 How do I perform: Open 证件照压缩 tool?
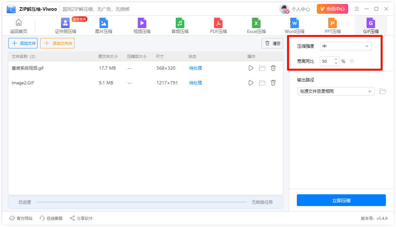click(65, 26)
